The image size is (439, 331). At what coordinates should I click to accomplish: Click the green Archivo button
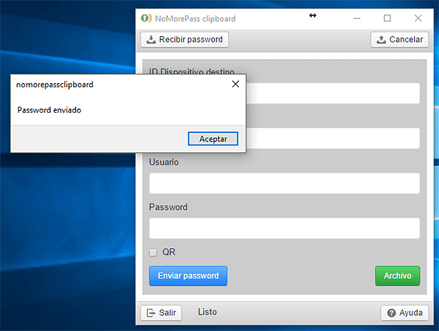tap(398, 276)
